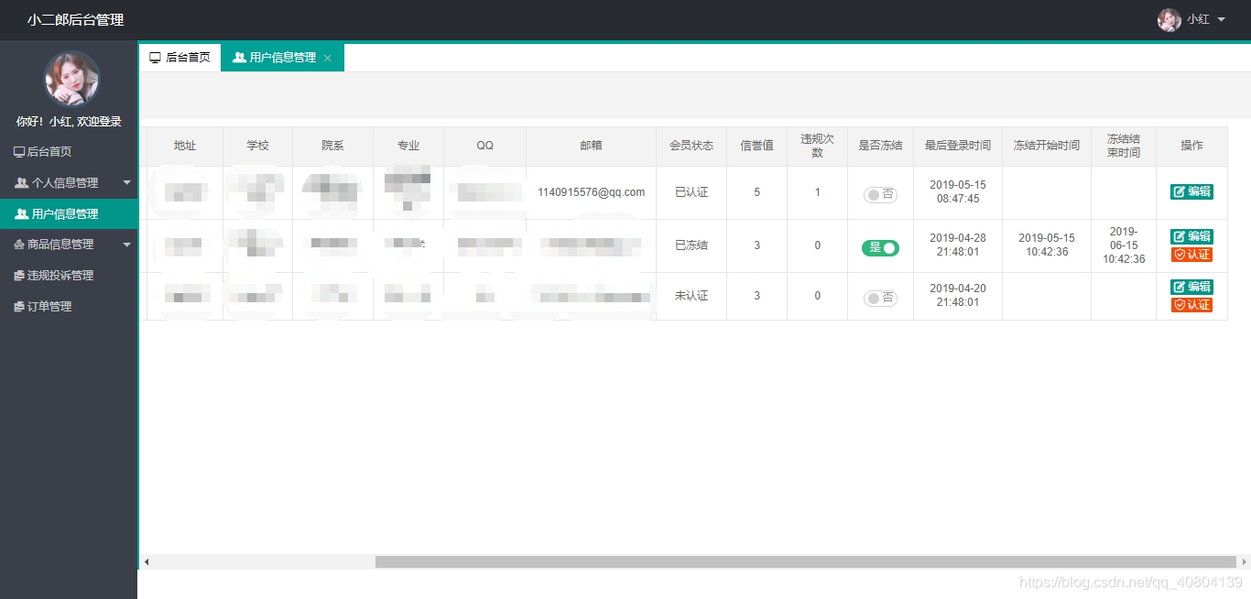Viewport: 1251px width, 599px height.
Task: Click the 学校 column header
Action: (x=257, y=146)
